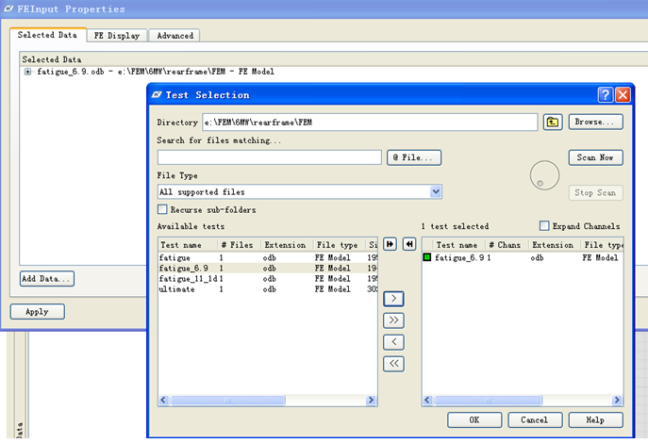
Task: Click the selected tests scrollbar left arrow
Action: pos(427,400)
